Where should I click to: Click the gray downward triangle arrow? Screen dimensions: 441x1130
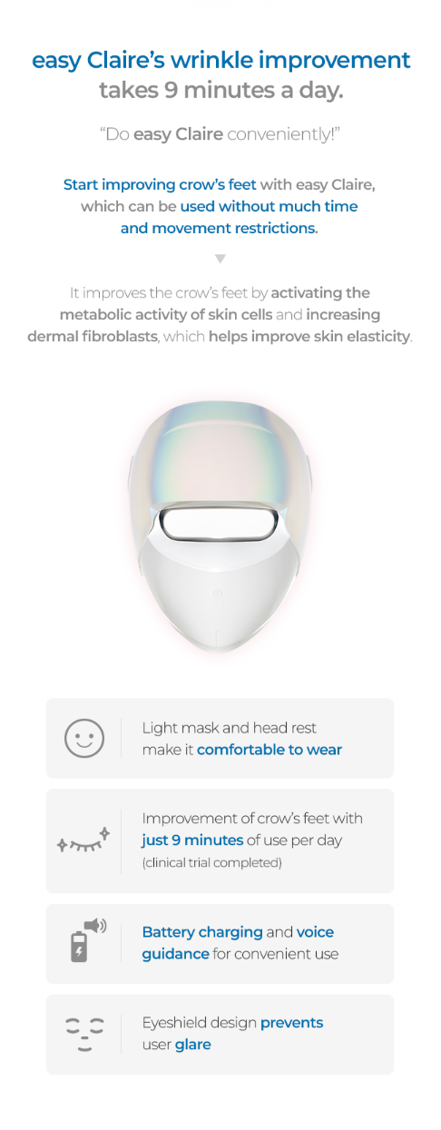tap(220, 259)
